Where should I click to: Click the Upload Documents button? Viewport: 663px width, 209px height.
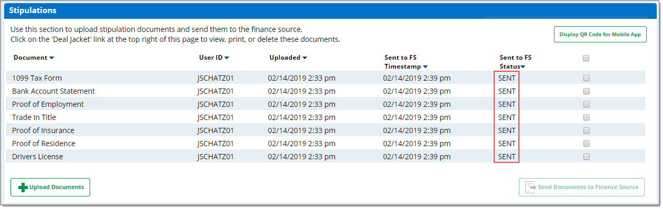click(x=50, y=187)
